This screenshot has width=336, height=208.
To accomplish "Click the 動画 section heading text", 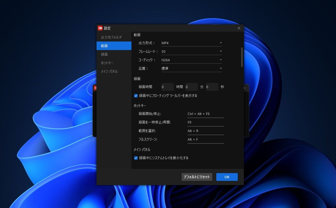I will point(137,35).
